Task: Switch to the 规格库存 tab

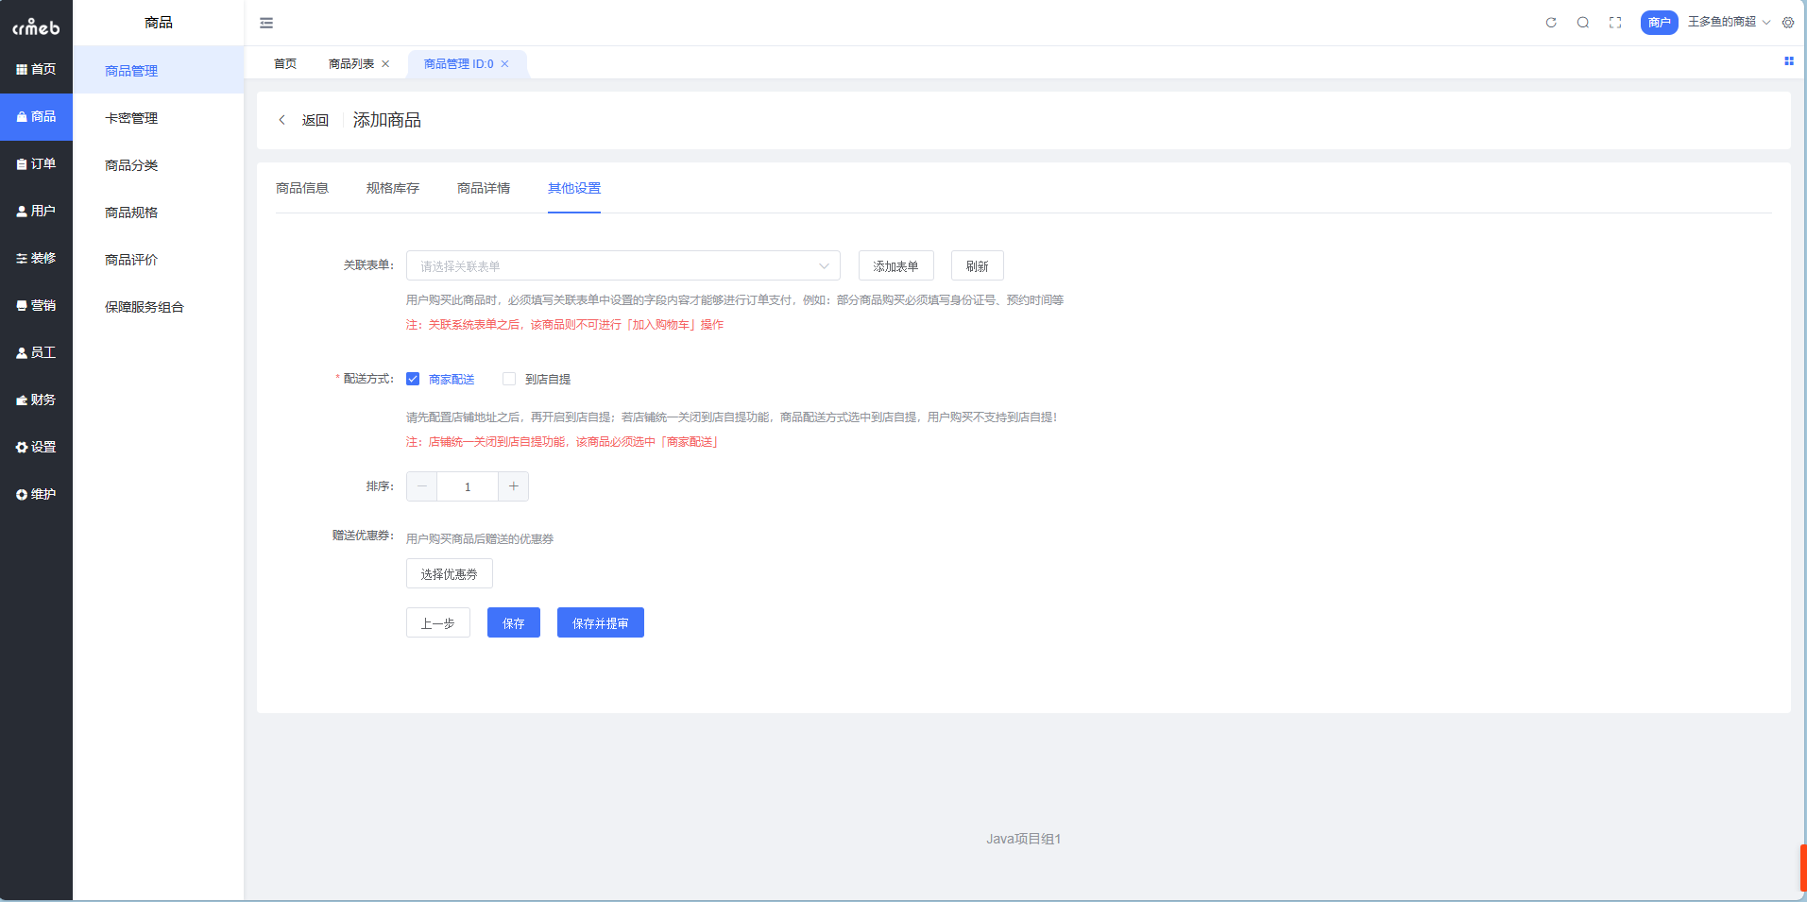Action: coord(393,188)
